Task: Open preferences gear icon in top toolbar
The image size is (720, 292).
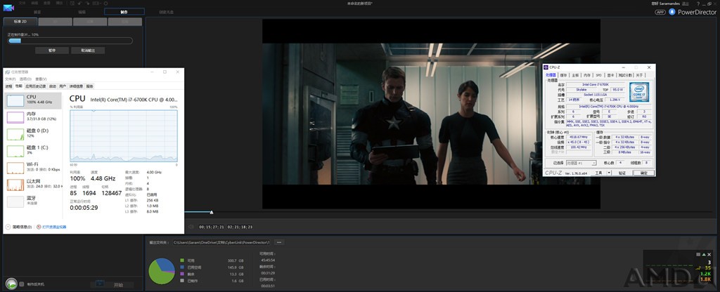Action: point(105,4)
